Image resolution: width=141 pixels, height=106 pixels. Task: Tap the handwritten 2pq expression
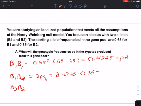41,77
